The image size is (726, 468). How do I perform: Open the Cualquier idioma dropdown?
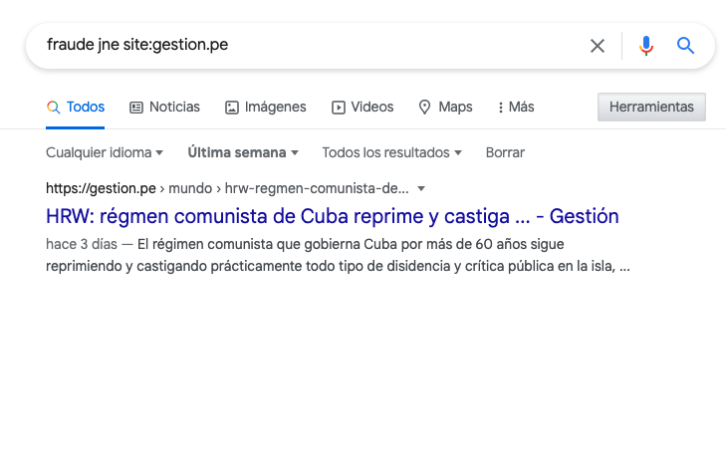[105, 152]
